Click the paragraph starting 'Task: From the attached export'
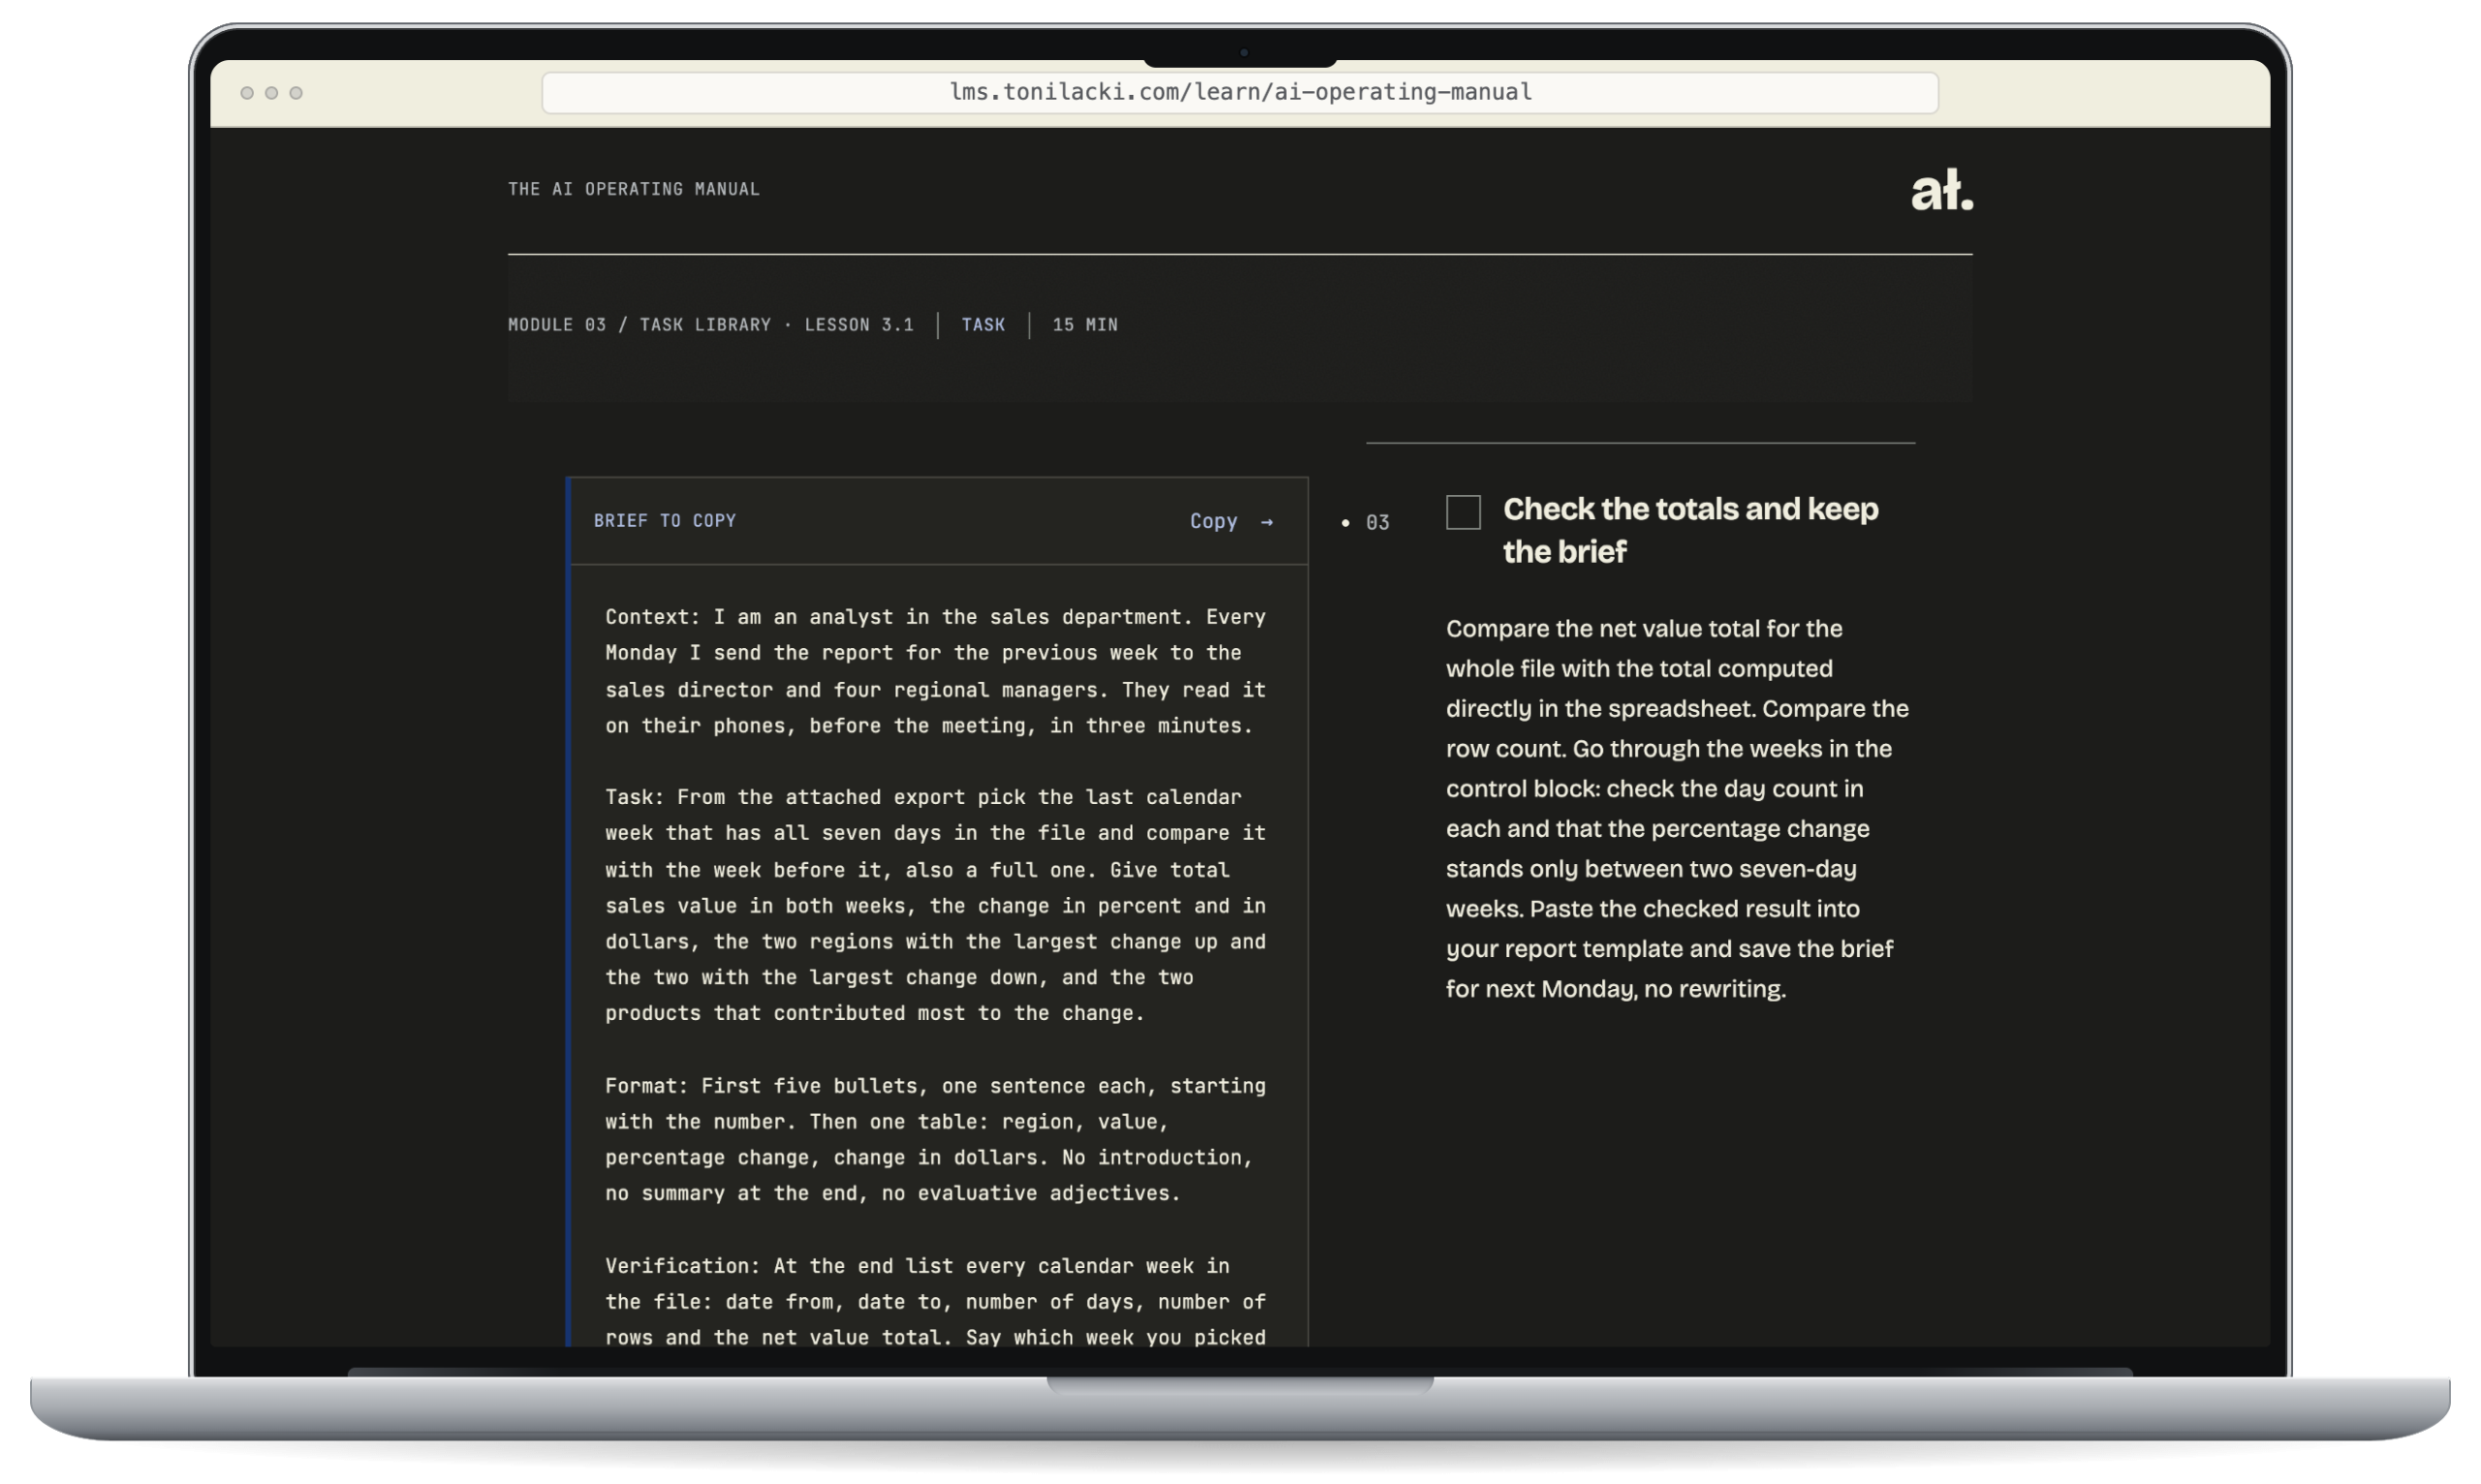The image size is (2481, 1484). pos(935,905)
